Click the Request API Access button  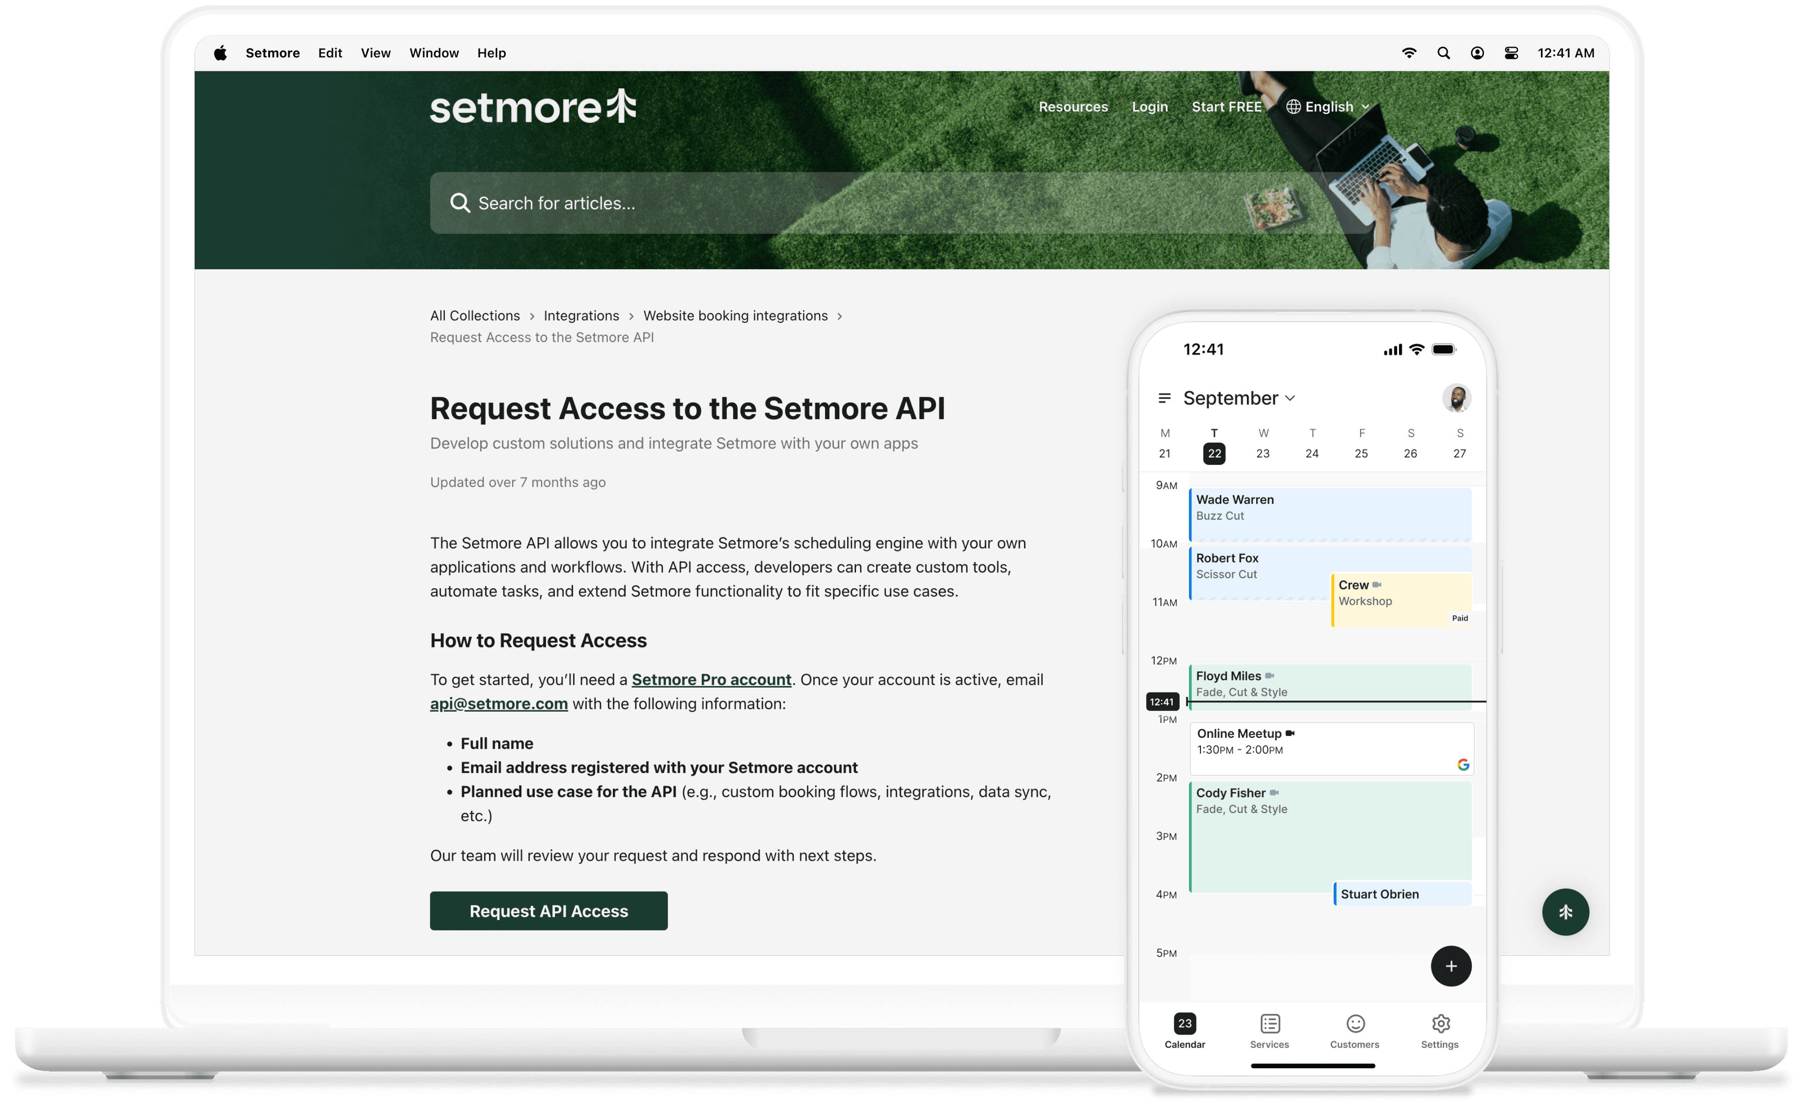coord(548,910)
